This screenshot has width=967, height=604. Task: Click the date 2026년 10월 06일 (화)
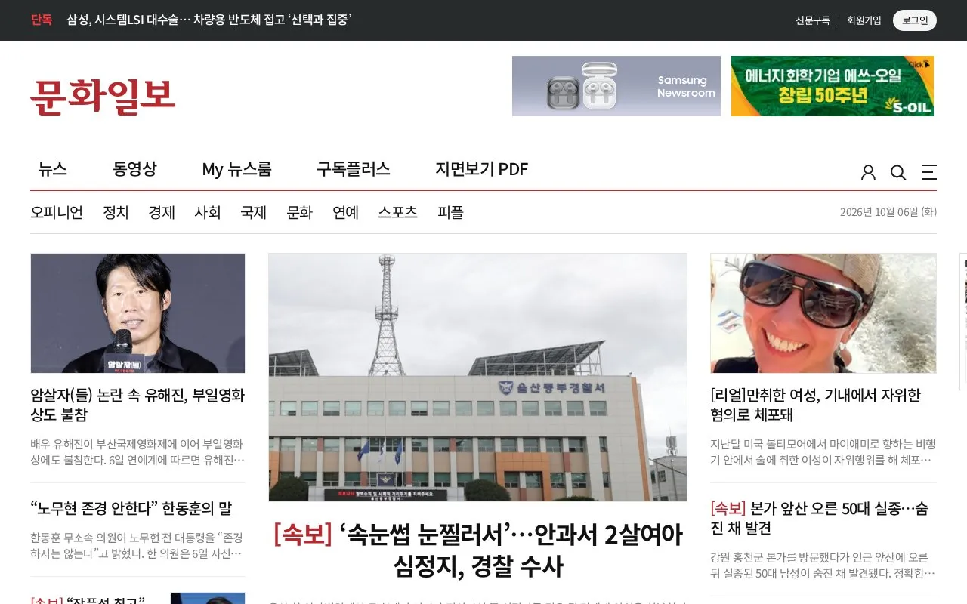pyautogui.click(x=888, y=213)
